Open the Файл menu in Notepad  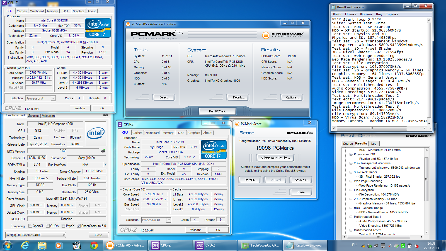coord(337,14)
